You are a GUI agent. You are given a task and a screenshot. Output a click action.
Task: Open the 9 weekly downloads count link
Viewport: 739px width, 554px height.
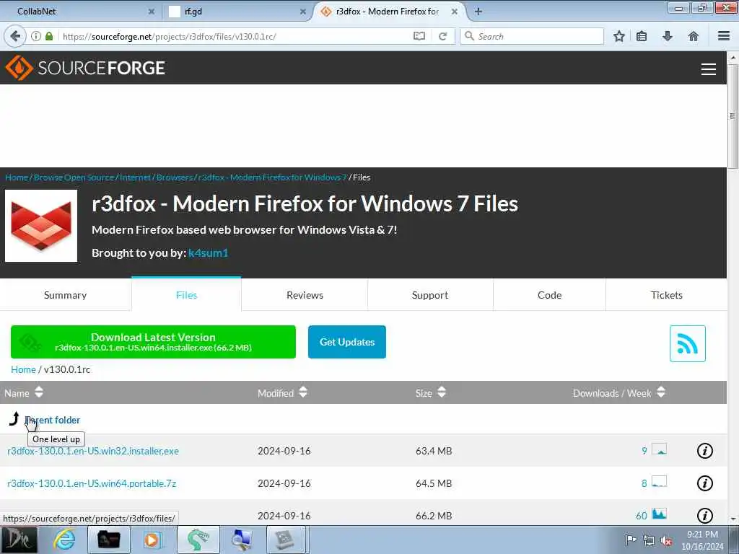click(644, 451)
